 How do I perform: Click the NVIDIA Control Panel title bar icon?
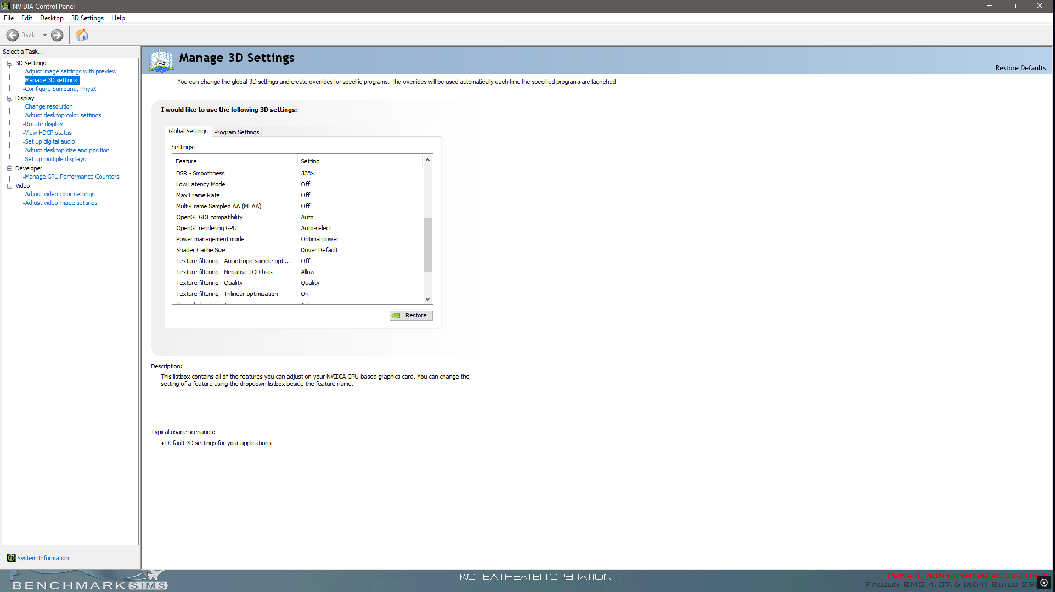click(x=5, y=6)
